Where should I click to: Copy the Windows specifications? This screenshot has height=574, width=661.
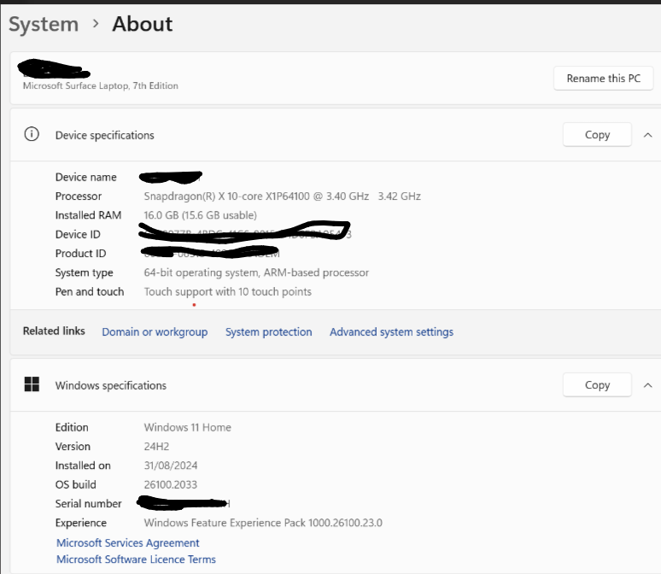point(597,384)
